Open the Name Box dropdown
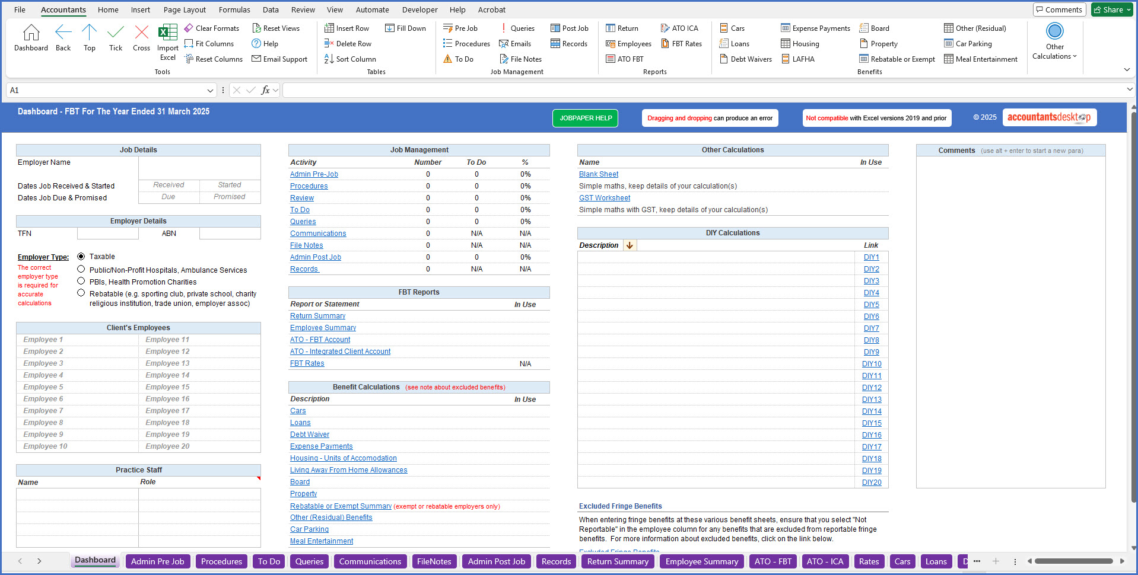This screenshot has width=1138, height=575. [x=211, y=90]
